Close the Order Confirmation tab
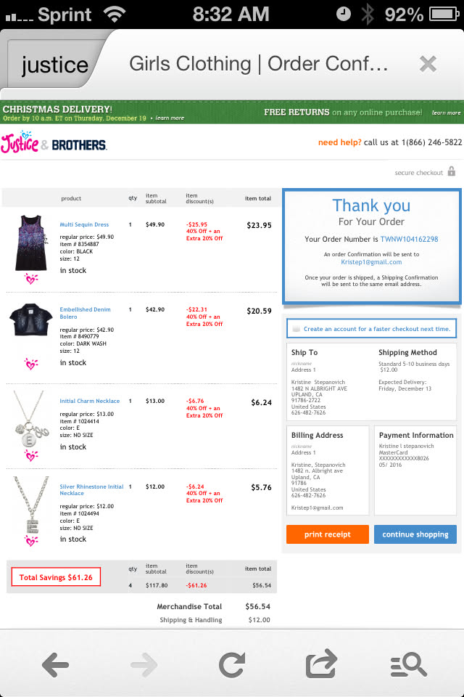 [428, 64]
